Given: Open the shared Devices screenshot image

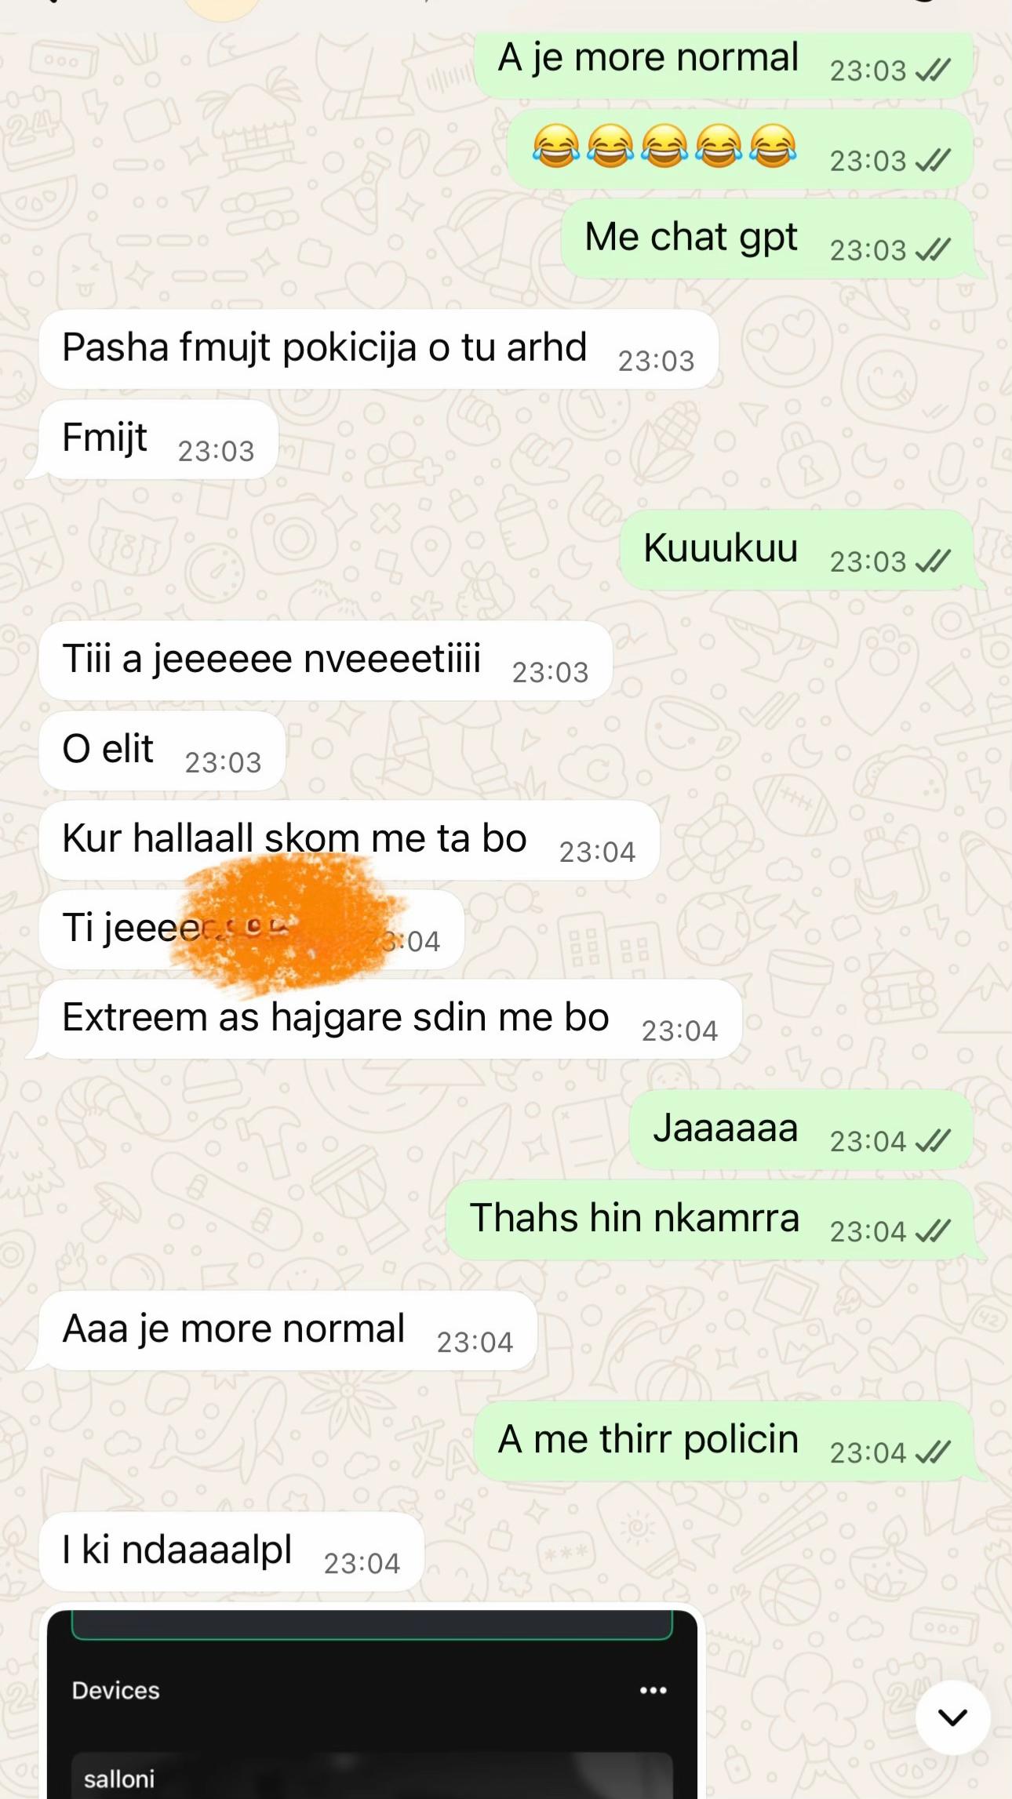Looking at the screenshot, I should [x=372, y=1703].
